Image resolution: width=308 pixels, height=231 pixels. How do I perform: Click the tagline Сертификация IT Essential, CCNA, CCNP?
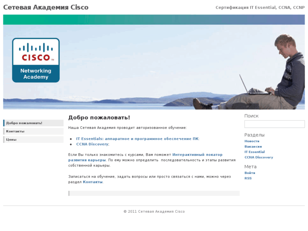260,8
